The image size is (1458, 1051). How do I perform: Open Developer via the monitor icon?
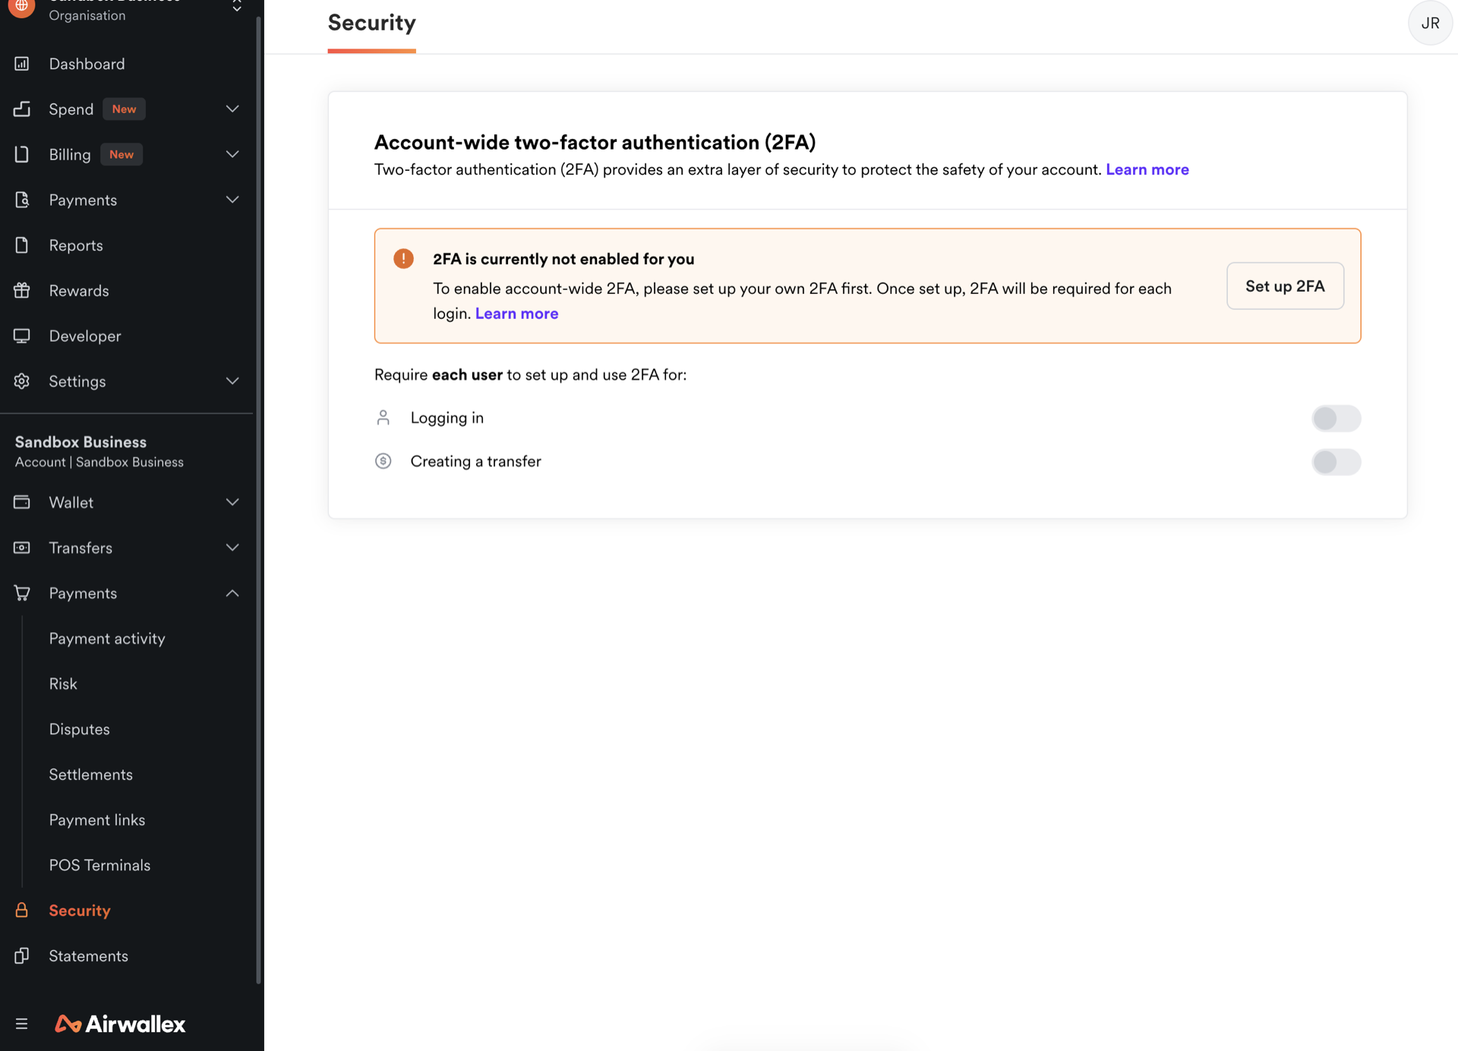point(21,336)
